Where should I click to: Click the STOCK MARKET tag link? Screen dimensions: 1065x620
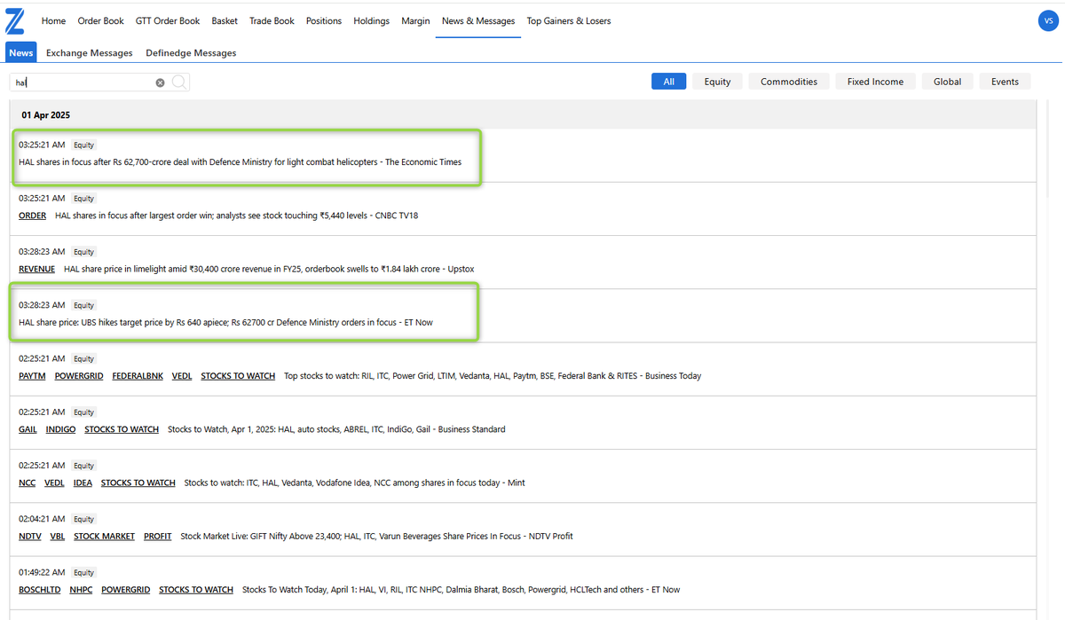tap(104, 537)
